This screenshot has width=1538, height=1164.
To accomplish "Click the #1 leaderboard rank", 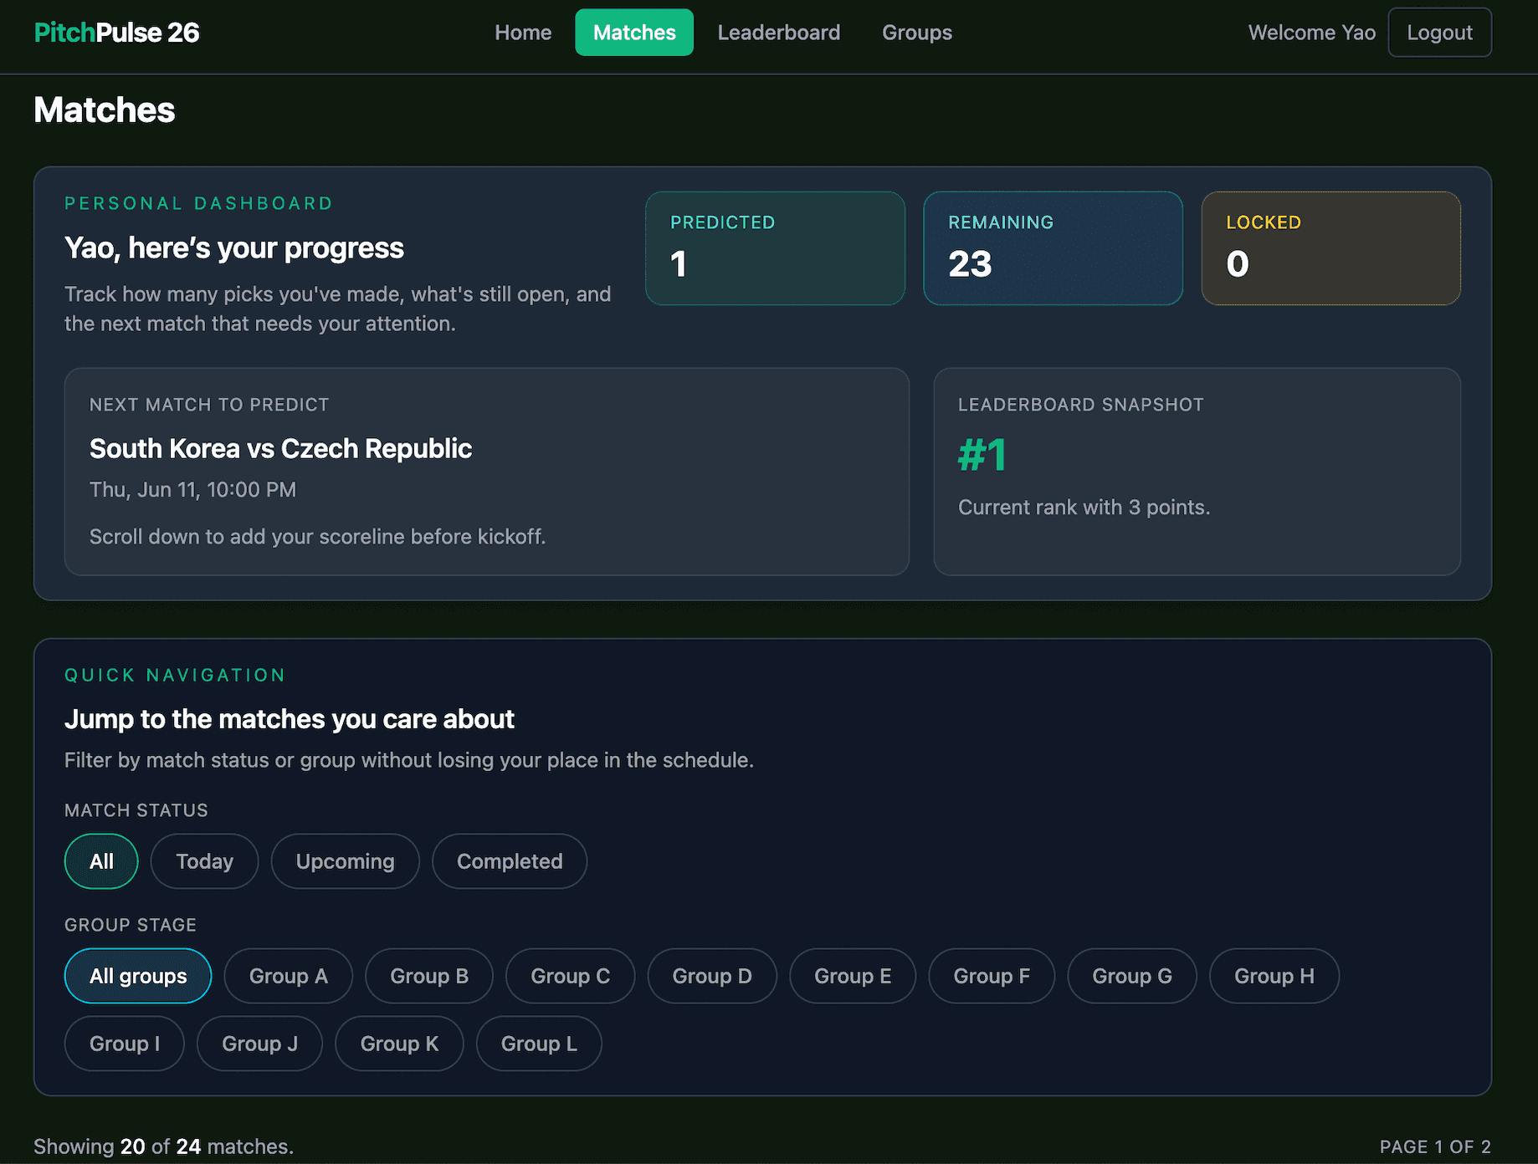I will tap(982, 456).
